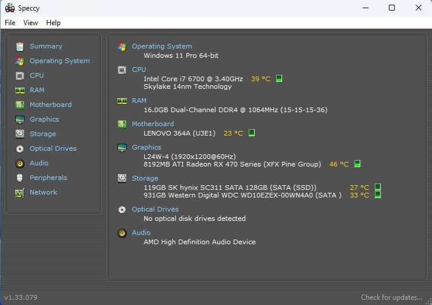The image size is (432, 305).
Task: Click the Audio speaker icon in the sidebar
Action: [20, 164]
